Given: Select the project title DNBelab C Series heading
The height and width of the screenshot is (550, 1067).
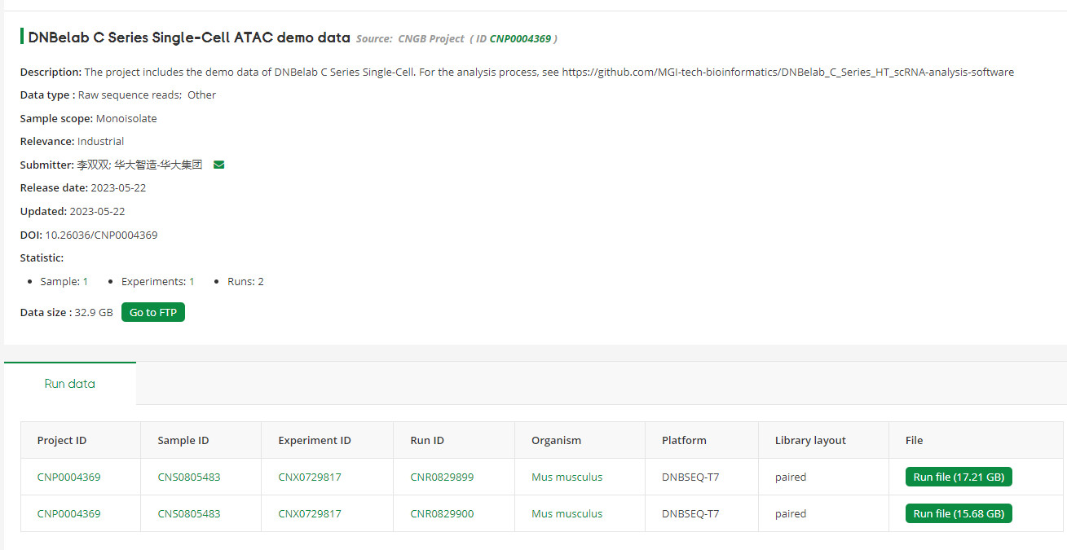Looking at the screenshot, I should point(189,37).
